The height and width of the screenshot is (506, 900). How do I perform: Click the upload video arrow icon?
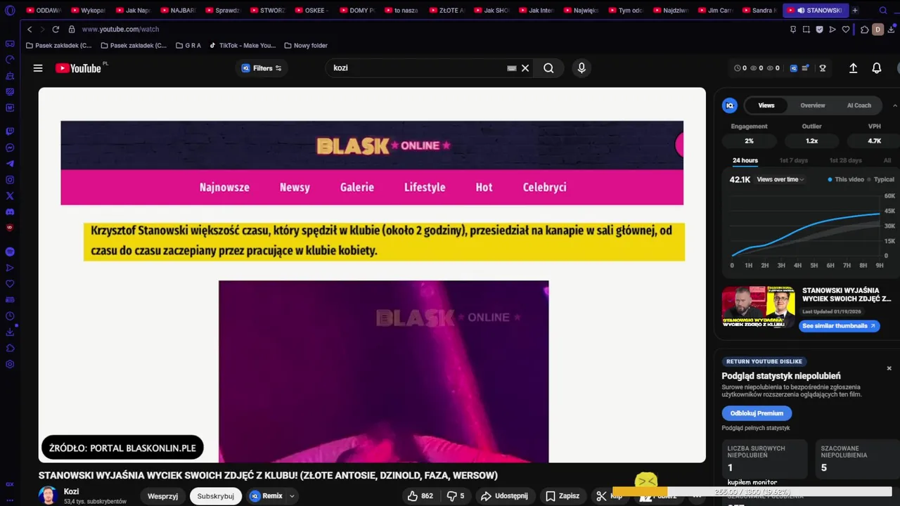pos(853,68)
